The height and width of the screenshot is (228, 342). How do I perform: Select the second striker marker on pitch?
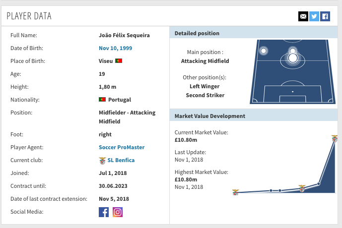293,51
